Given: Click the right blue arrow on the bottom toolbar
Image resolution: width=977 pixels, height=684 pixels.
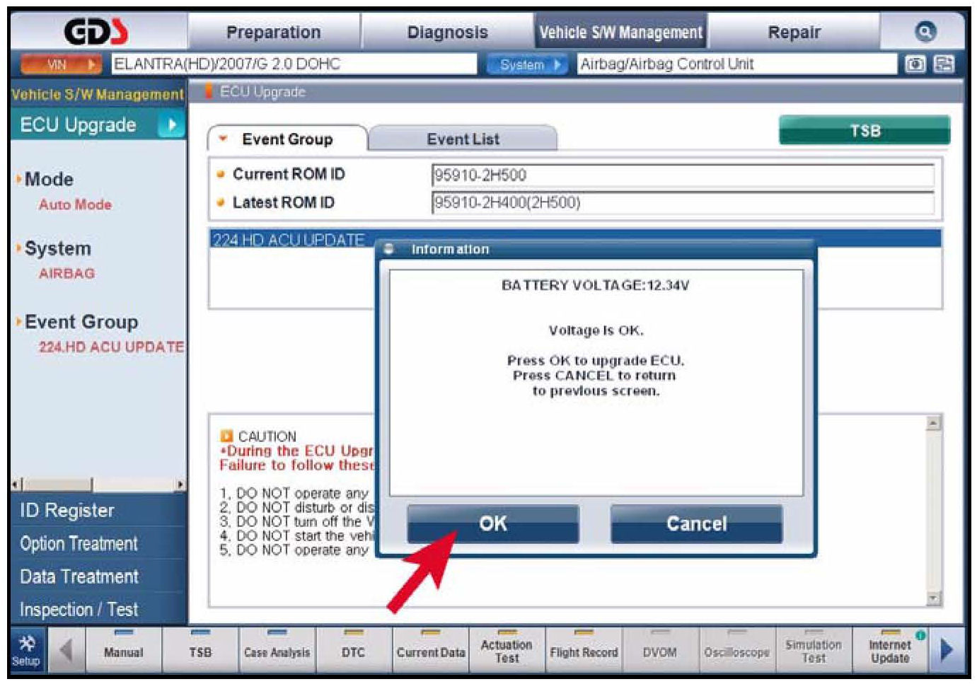Looking at the screenshot, I should click(946, 649).
